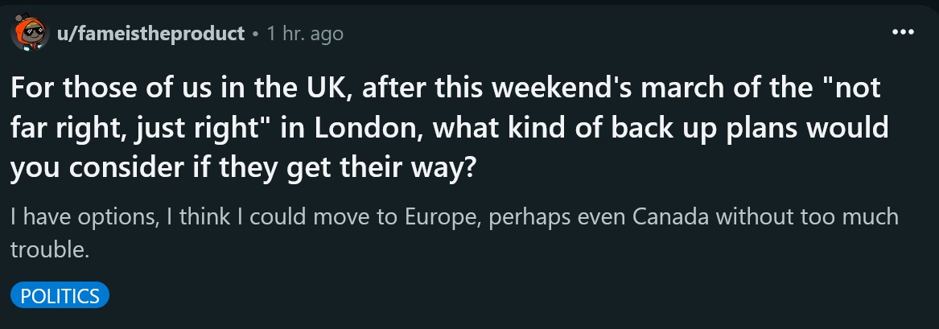Click the separator dot before timestamp

(x=256, y=35)
